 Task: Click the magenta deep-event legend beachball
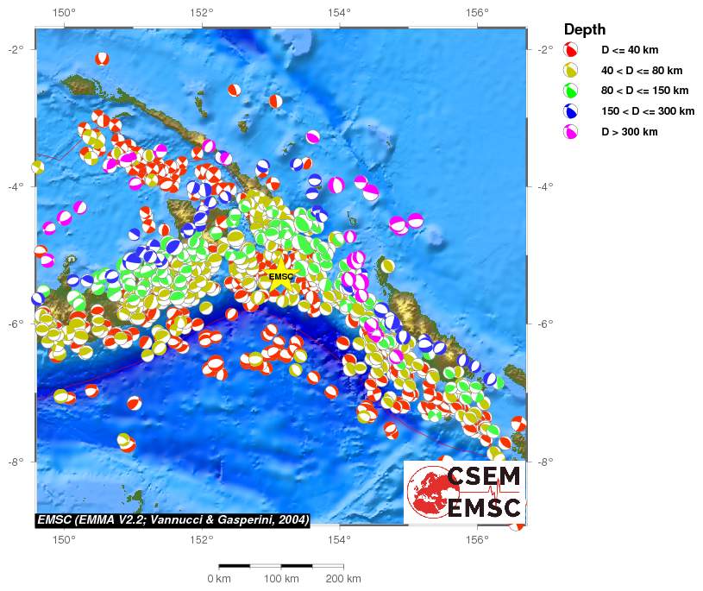570,132
